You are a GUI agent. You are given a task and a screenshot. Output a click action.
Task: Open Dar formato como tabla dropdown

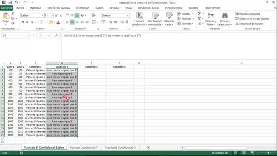(x=155, y=19)
